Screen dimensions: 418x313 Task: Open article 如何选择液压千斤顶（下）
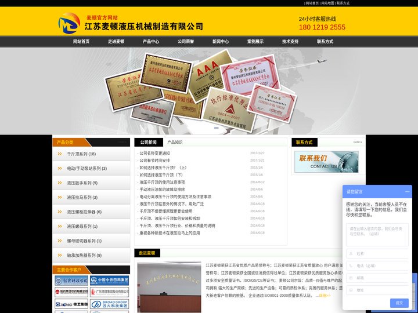[161, 175]
